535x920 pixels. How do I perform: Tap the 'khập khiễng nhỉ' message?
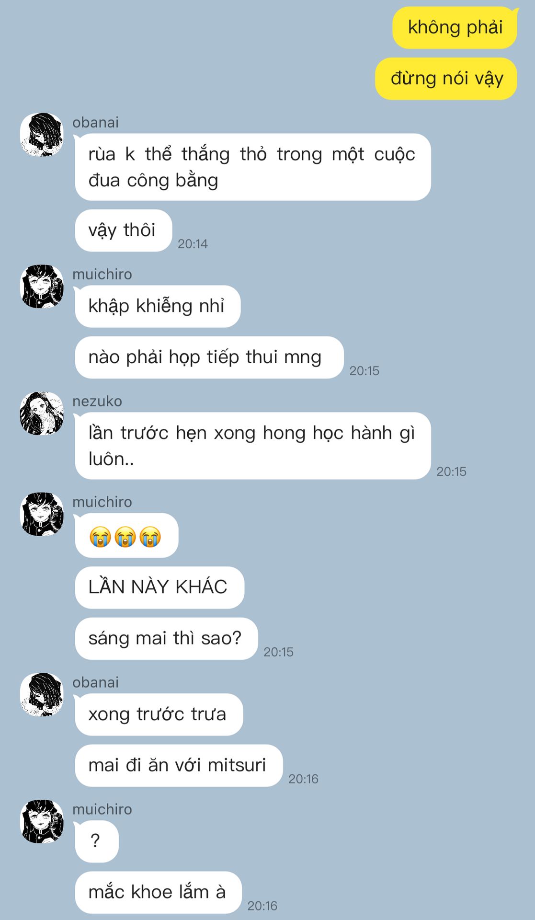coord(158,307)
